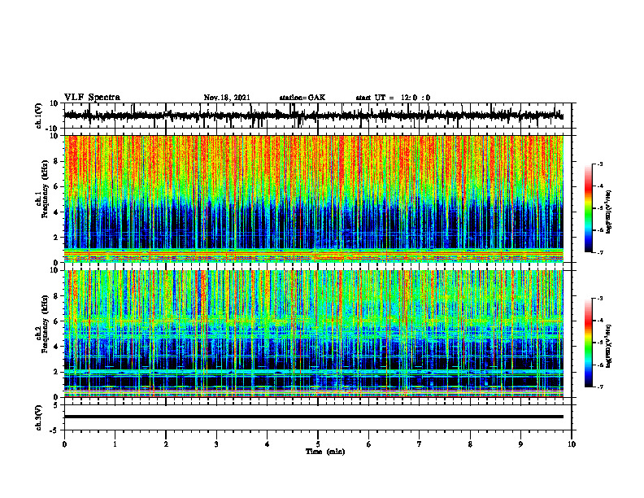Click the ch.1 voltage waveform trace

tap(314, 116)
